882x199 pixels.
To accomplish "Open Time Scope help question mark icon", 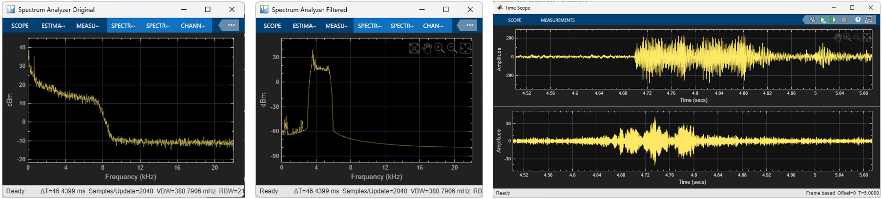I will [x=858, y=20].
